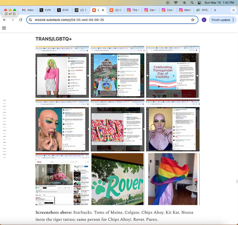Open Starbucks green-hair screenshot thumbnail
Viewport: 238px width, 225px height.
click(x=62, y=72)
